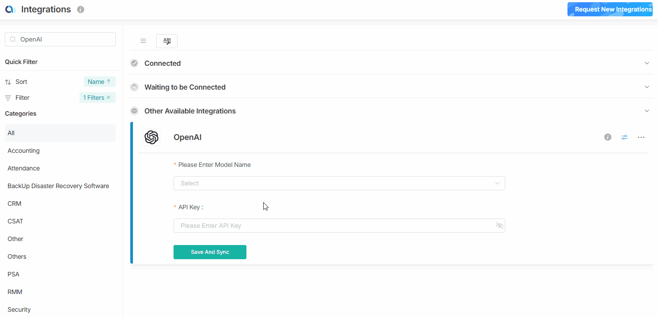Screen dimensions: 658x317
Task: Click the API Key input field
Action: 333,226
